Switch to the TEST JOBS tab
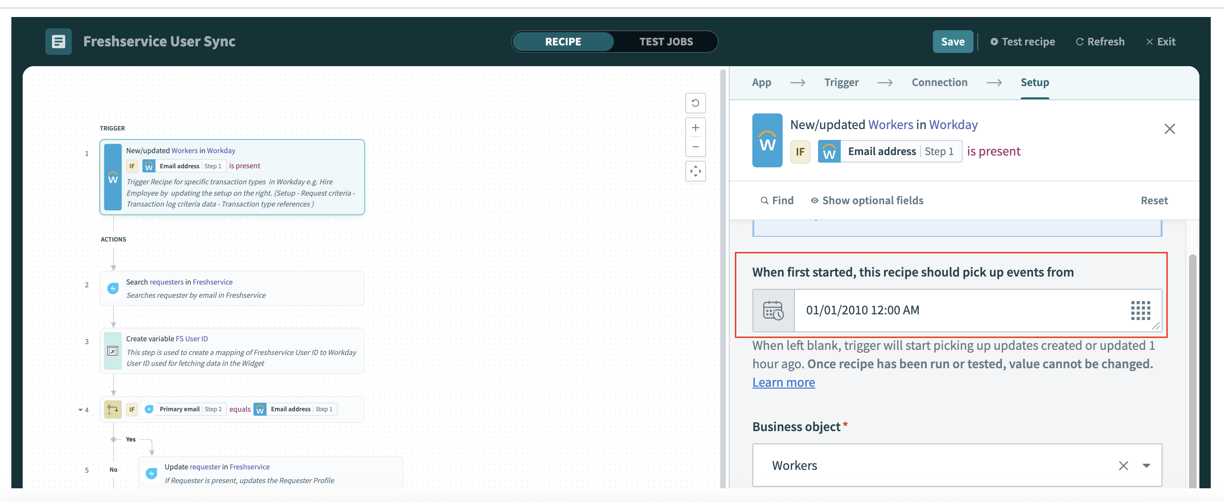 666,41
